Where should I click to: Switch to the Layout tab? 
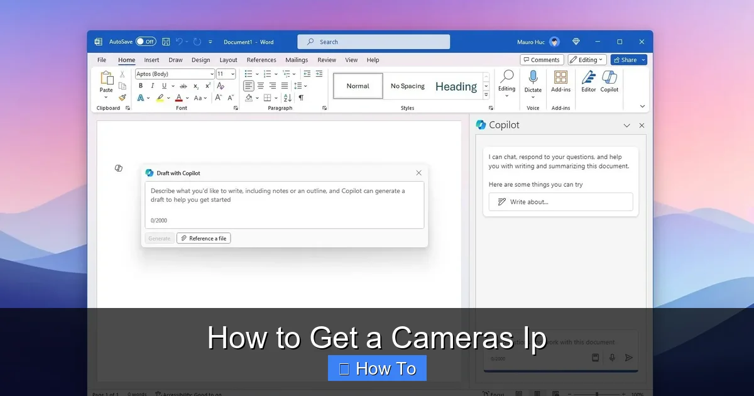228,60
